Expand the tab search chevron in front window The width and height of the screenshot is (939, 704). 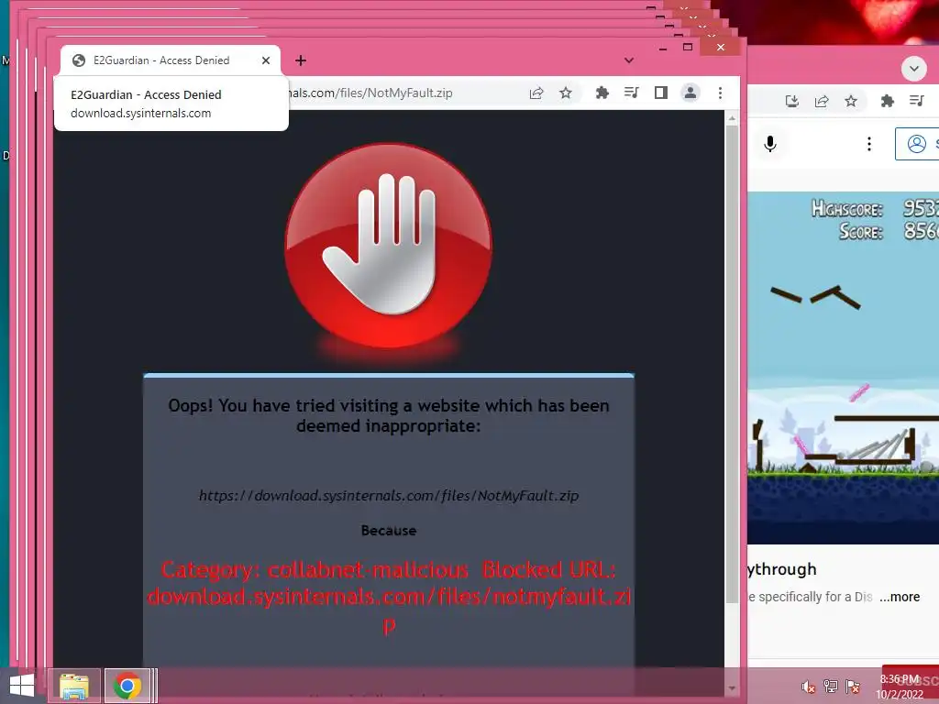point(629,60)
